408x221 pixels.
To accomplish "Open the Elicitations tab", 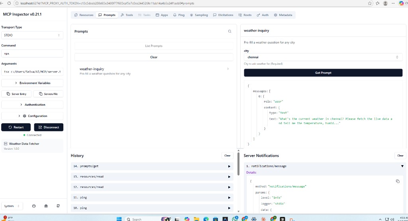I will 223,15.
